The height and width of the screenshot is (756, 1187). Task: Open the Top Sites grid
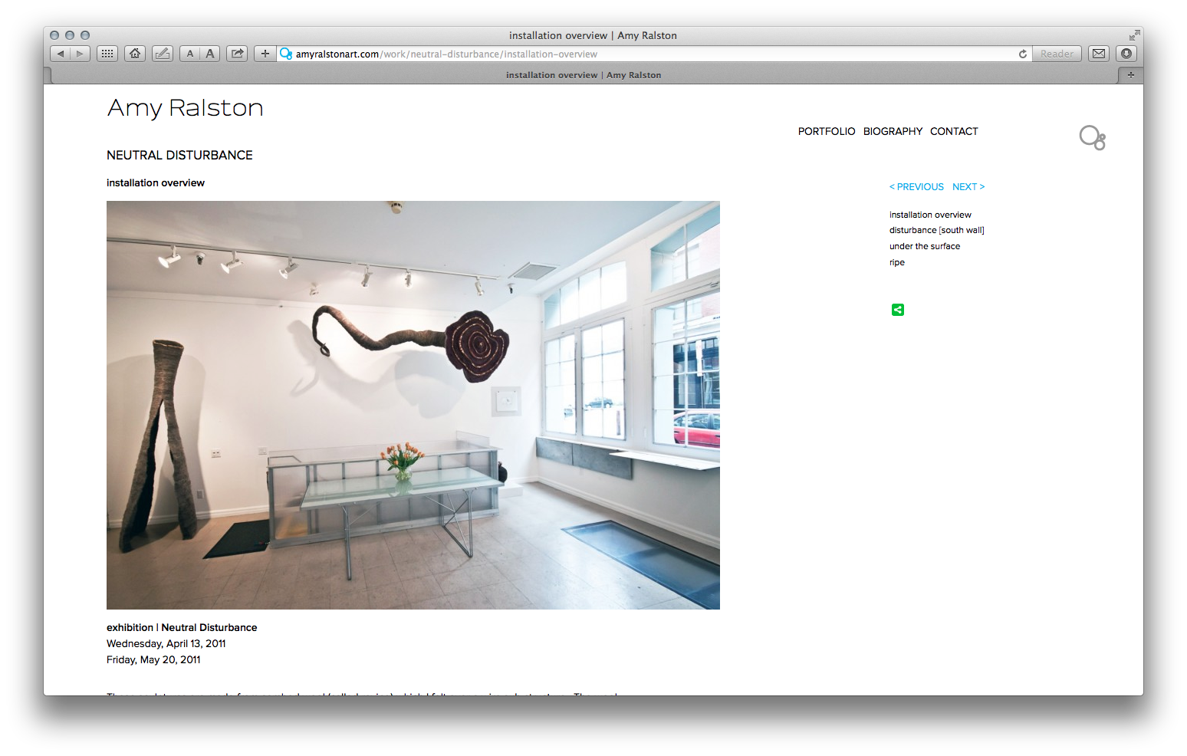[107, 54]
